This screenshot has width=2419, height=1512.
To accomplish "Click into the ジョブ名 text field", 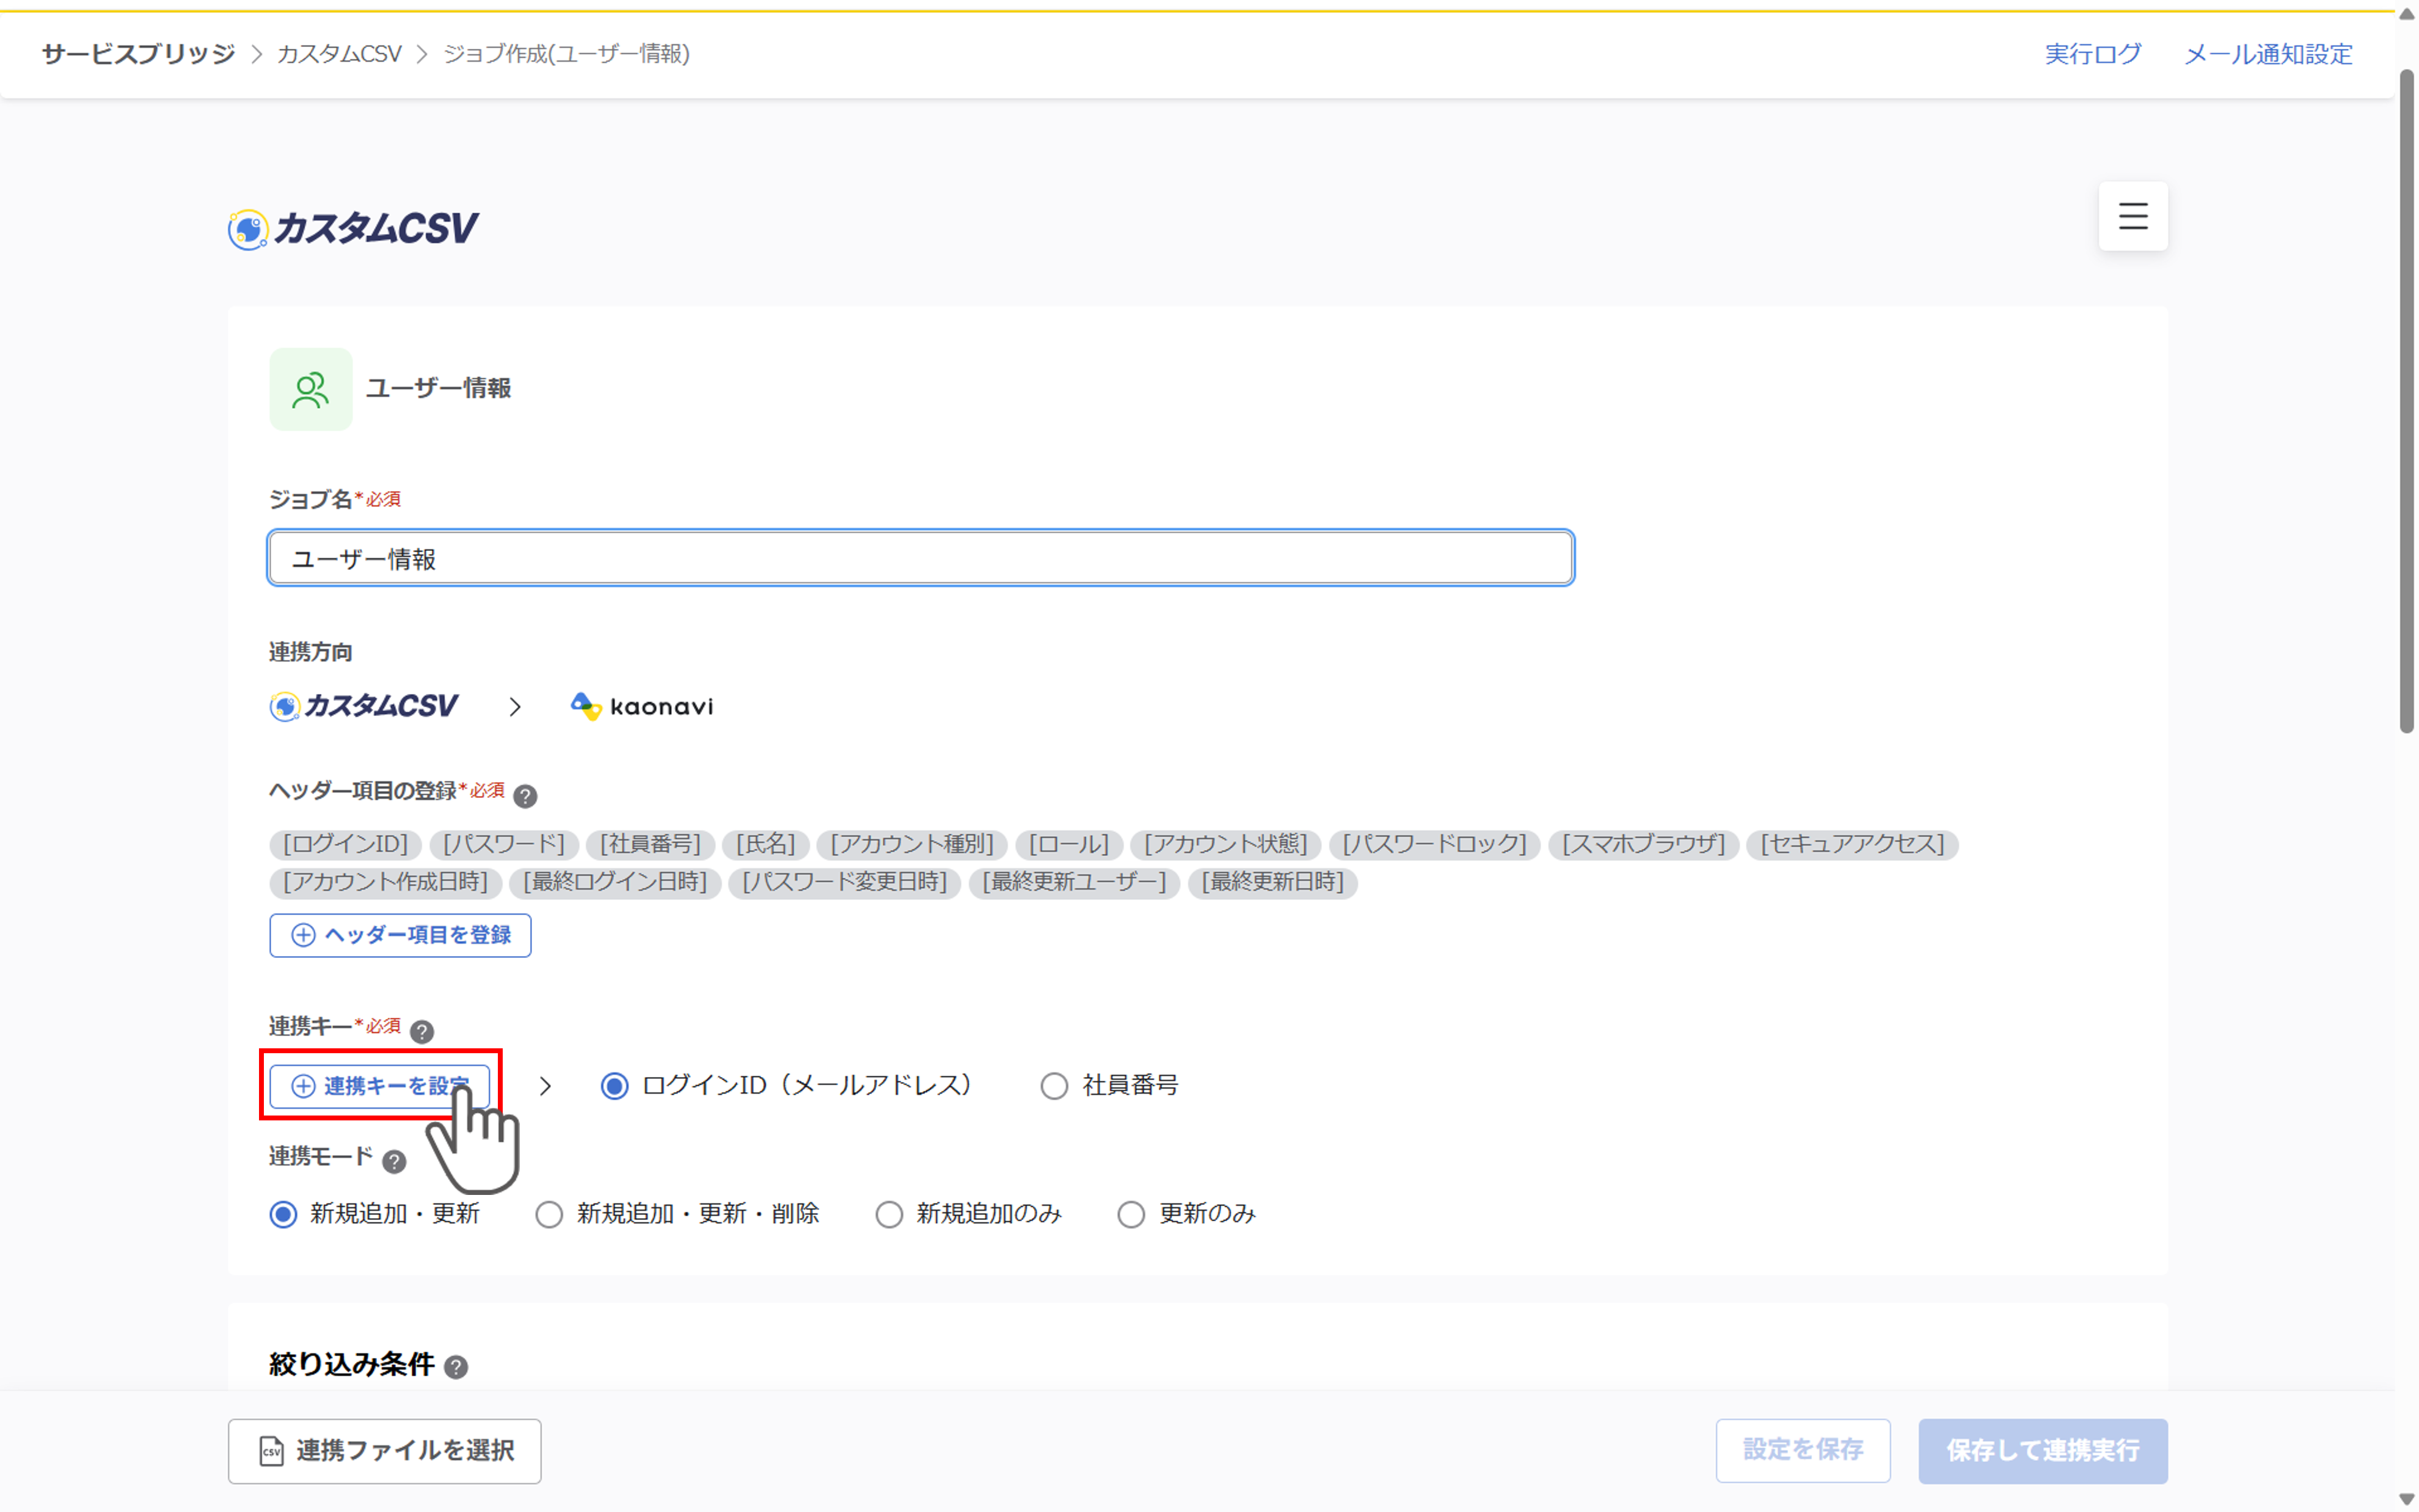I will click(x=921, y=558).
